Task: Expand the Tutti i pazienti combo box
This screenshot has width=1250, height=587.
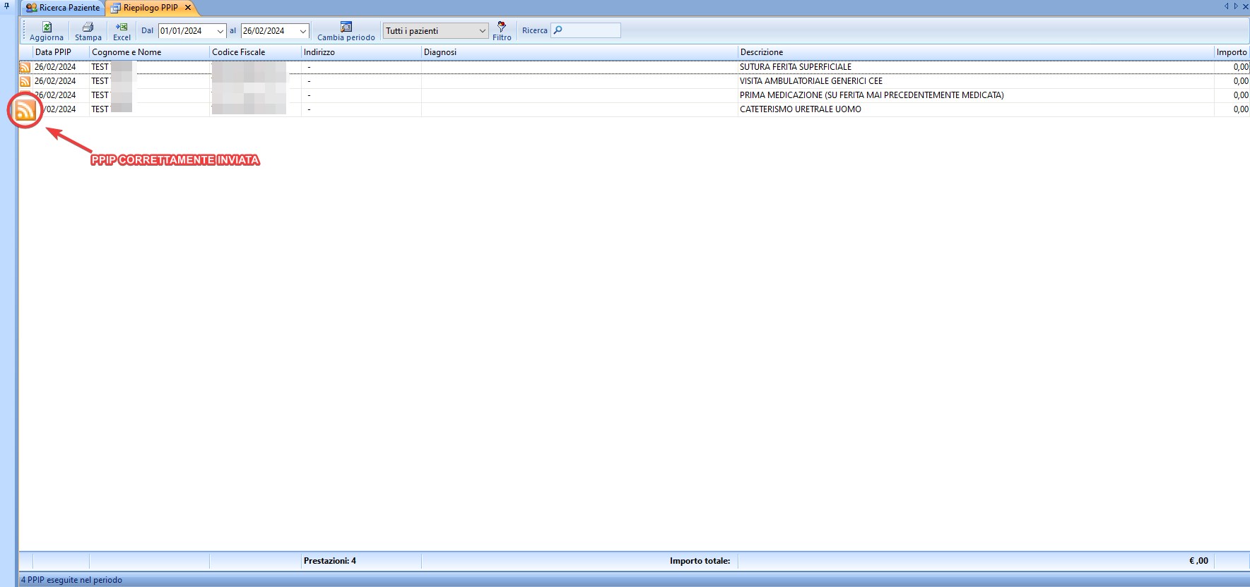Action: [483, 31]
